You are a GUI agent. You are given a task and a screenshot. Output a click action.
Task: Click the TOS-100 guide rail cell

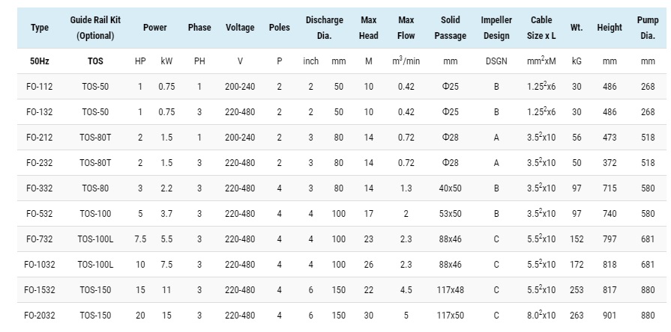coord(95,214)
